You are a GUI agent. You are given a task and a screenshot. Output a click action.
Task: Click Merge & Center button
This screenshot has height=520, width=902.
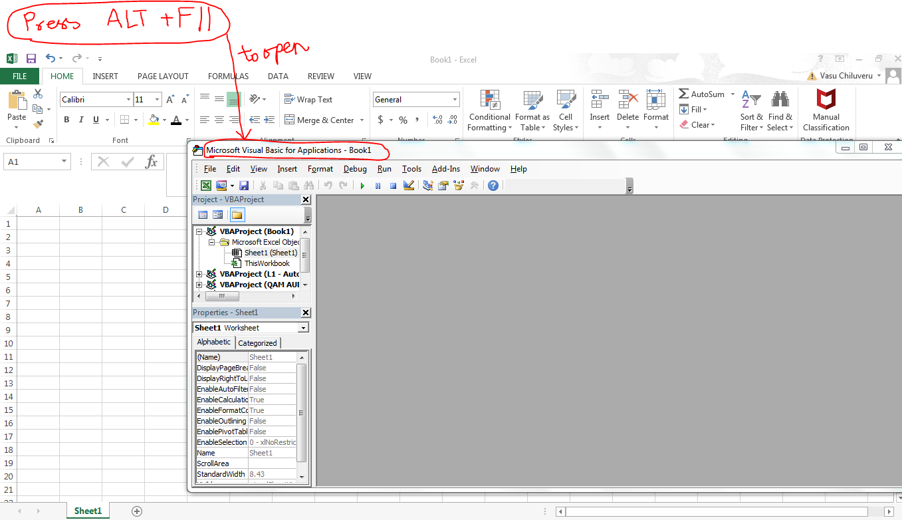[x=320, y=120]
